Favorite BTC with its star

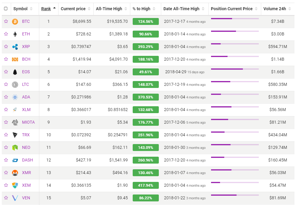pos(6,21)
